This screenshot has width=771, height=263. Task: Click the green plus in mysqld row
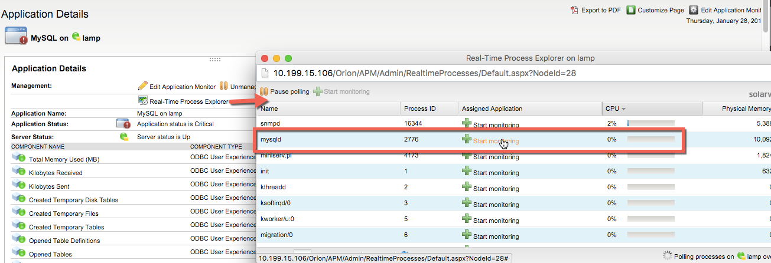point(466,139)
